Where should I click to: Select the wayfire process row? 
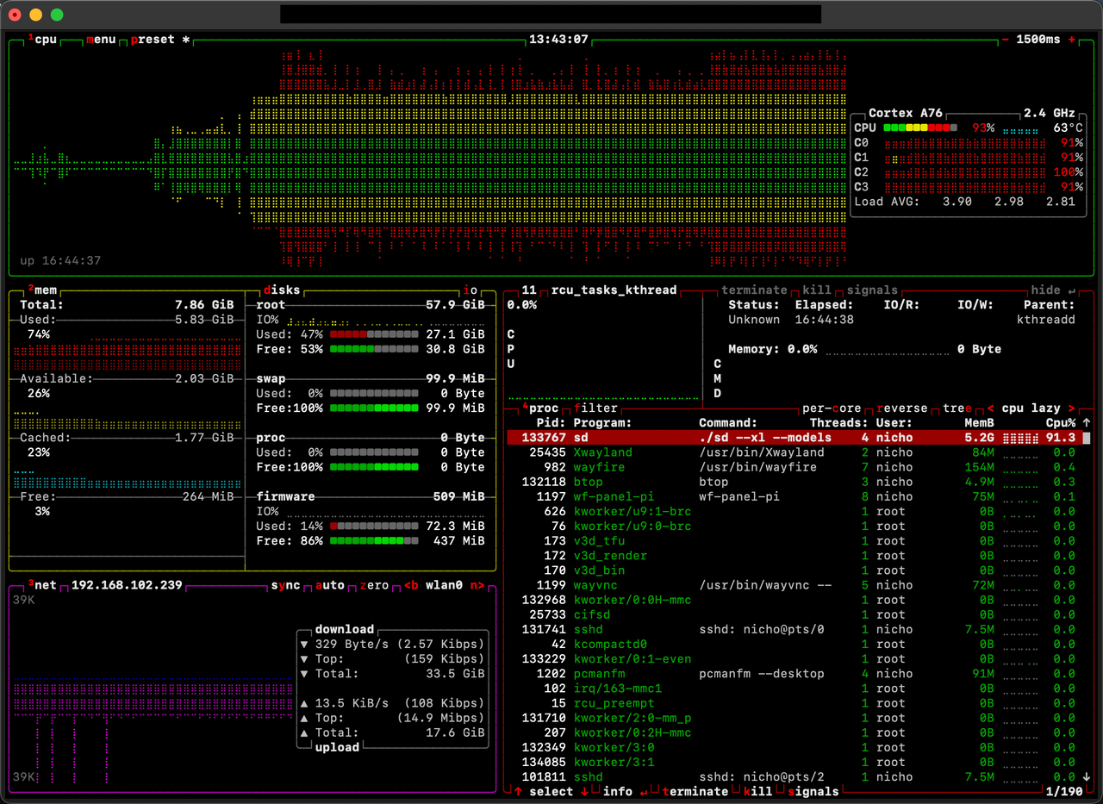(x=795, y=467)
